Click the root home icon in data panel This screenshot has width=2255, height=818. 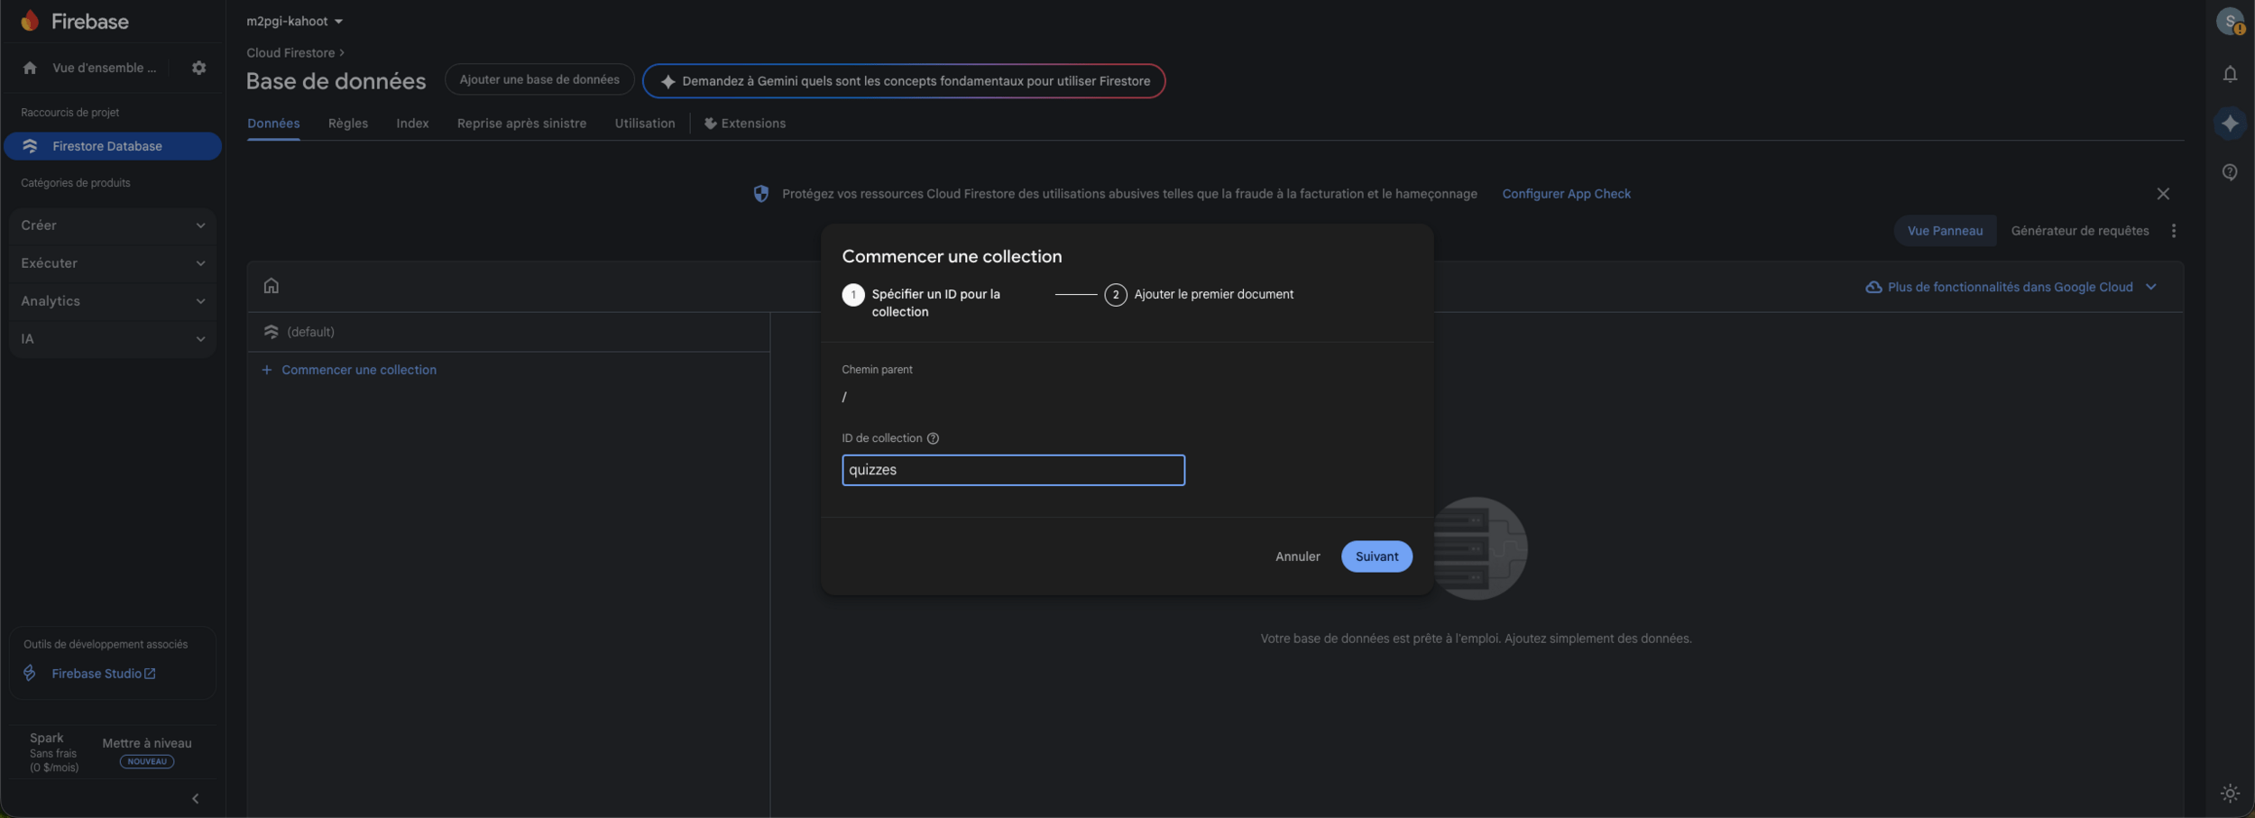272,286
